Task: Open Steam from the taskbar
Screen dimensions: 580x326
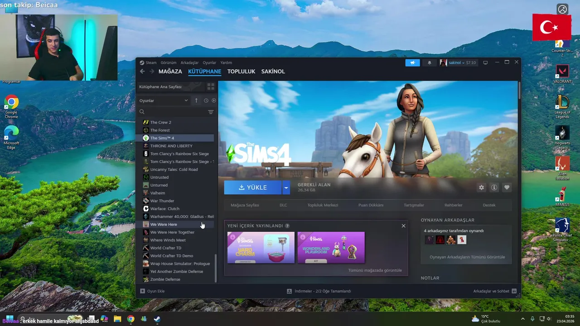Action: coord(157,319)
